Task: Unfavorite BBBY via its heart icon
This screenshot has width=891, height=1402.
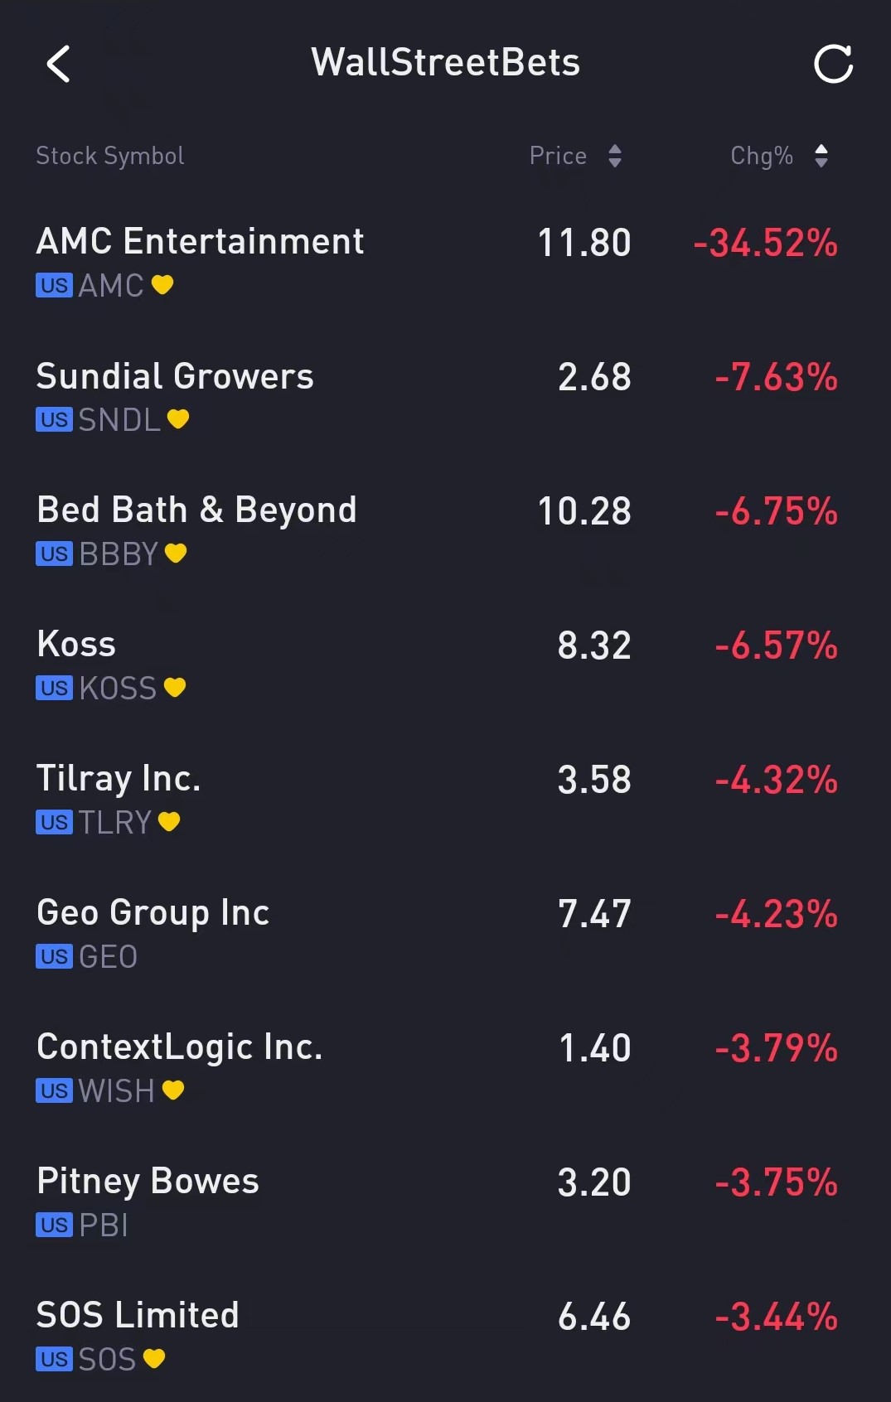Action: click(x=176, y=554)
